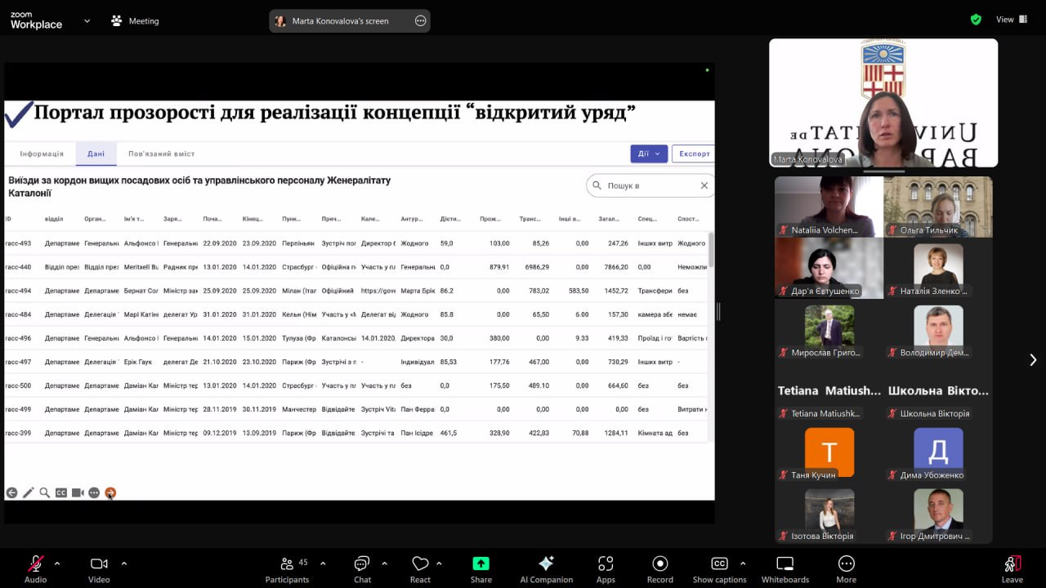Image resolution: width=1046 pixels, height=588 pixels.
Task: Click ID column header
Action: (8, 219)
